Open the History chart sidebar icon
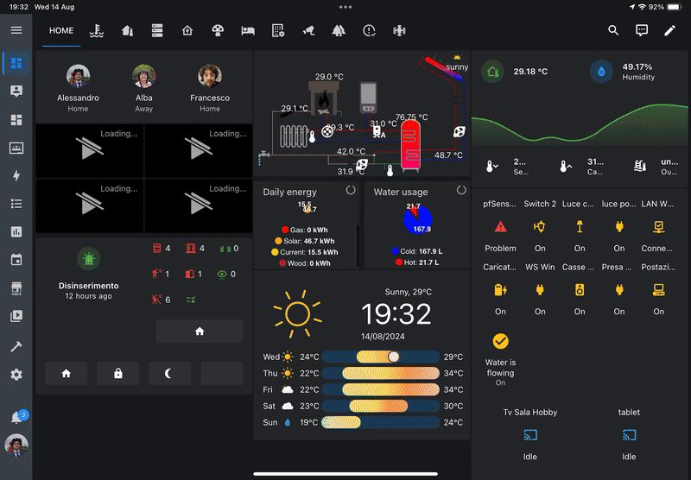691x480 pixels. 16,231
